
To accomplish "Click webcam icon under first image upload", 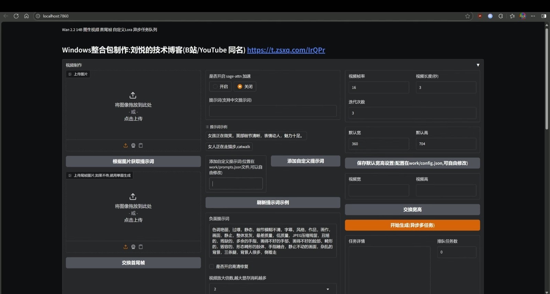I will click(x=133, y=146).
